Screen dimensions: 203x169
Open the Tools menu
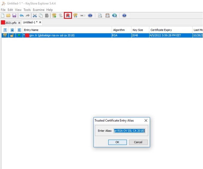[27, 10]
